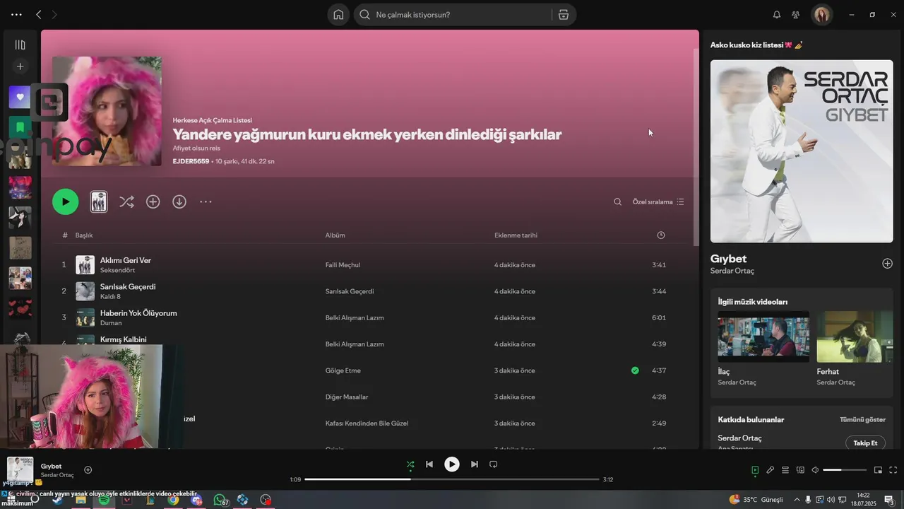Open the three-dot app menu at top left
This screenshot has width=904, height=509.
[16, 14]
